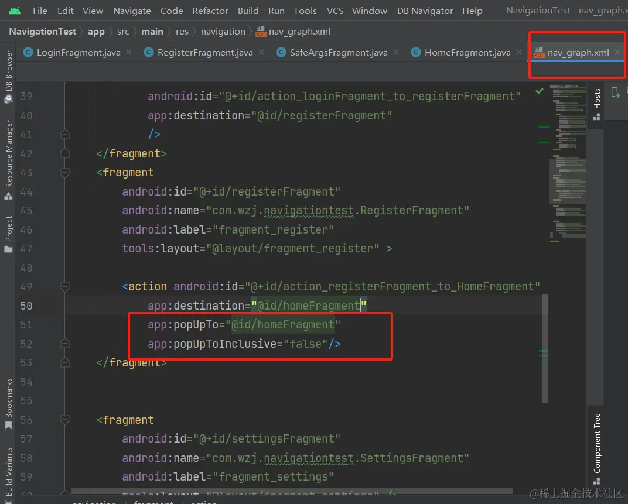
Task: Open the Tools menu
Action: pyautogui.click(x=305, y=11)
